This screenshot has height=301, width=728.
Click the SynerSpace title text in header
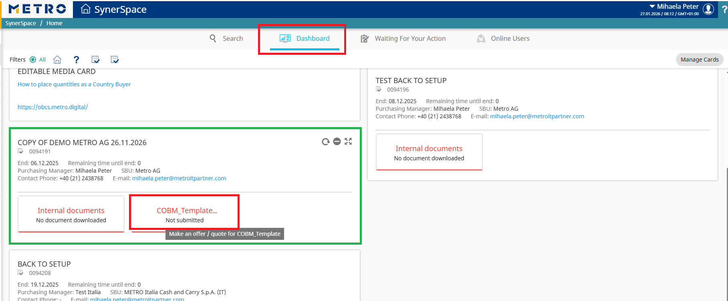click(121, 9)
